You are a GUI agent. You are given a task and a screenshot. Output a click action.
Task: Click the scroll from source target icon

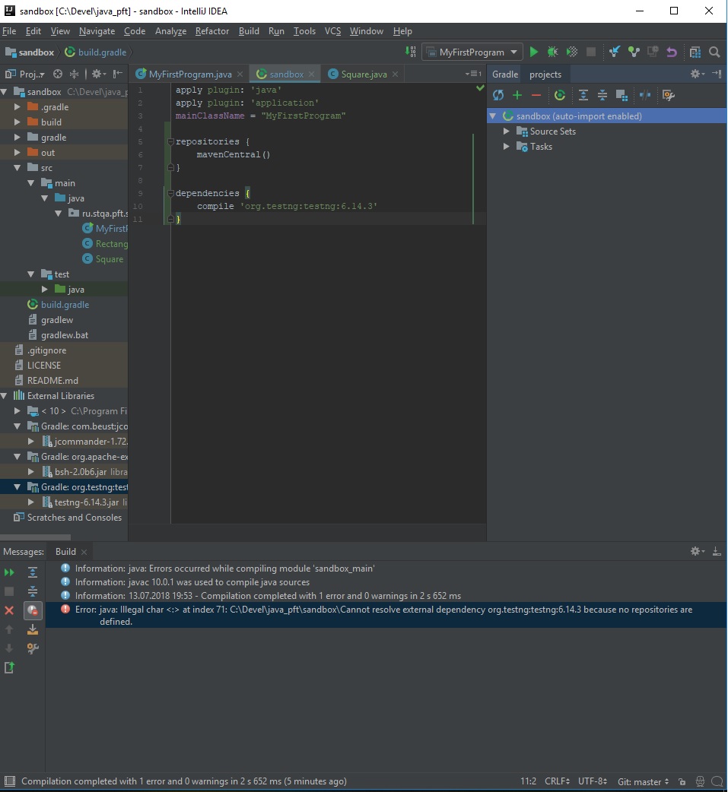point(58,74)
